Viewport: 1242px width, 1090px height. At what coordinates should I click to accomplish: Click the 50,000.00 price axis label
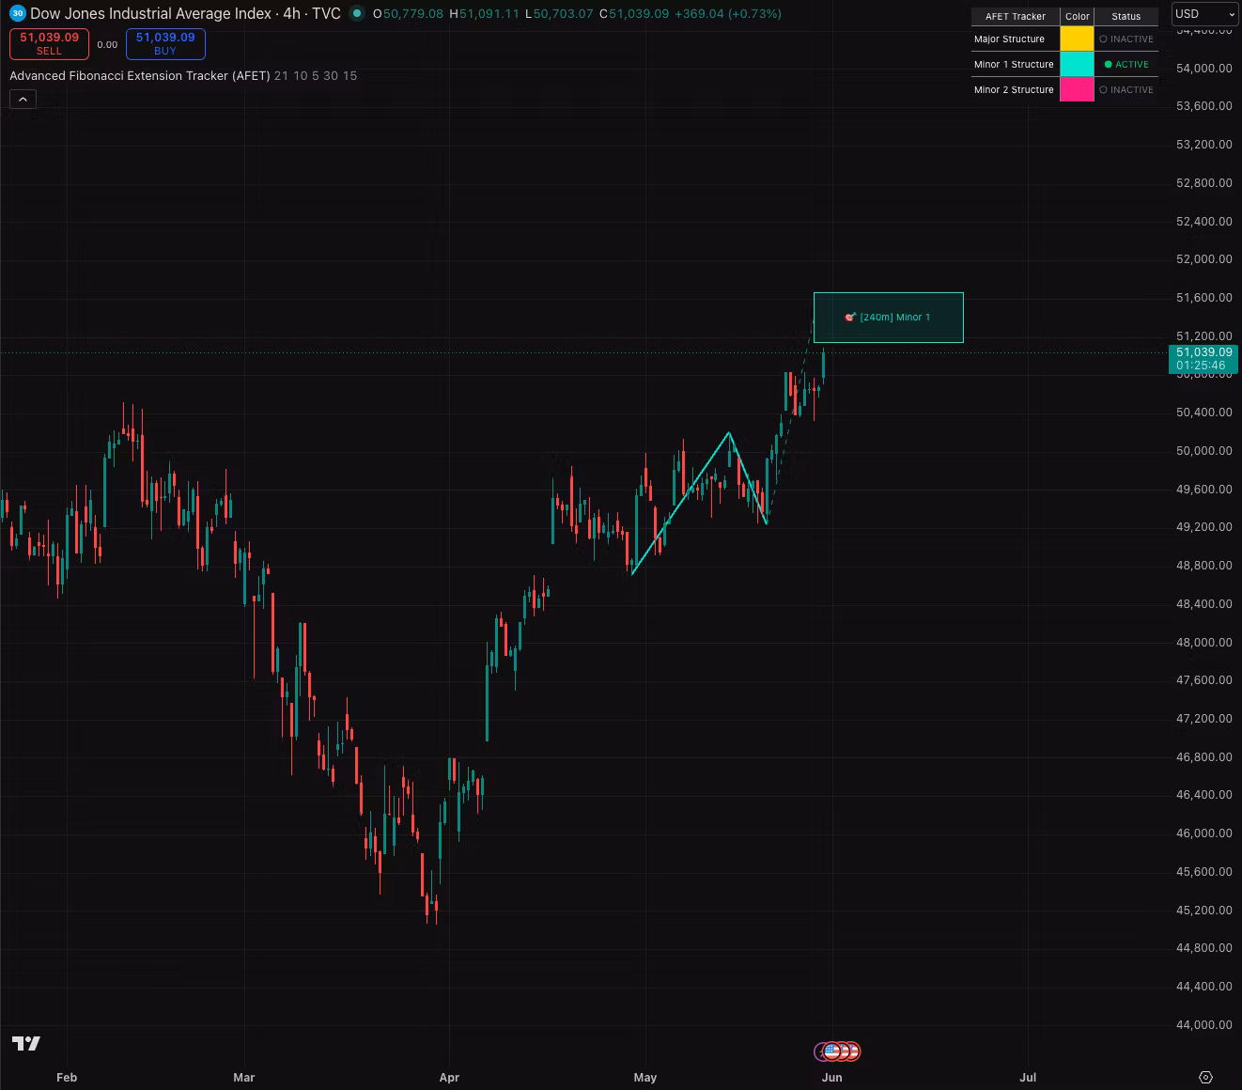[x=1204, y=451]
